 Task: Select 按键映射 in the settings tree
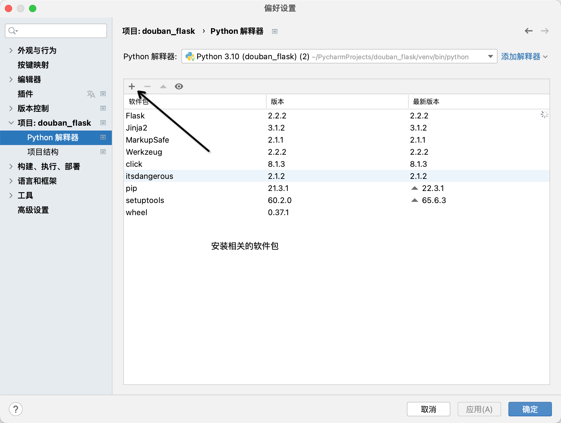(33, 65)
